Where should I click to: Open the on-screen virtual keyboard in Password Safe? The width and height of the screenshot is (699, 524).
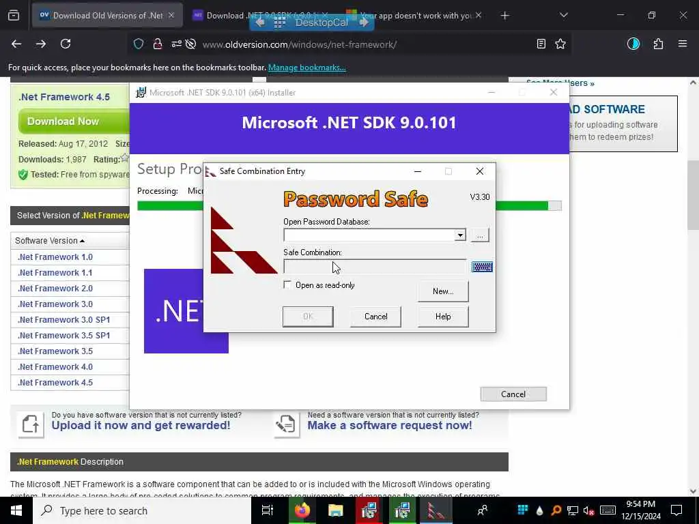pos(482,267)
